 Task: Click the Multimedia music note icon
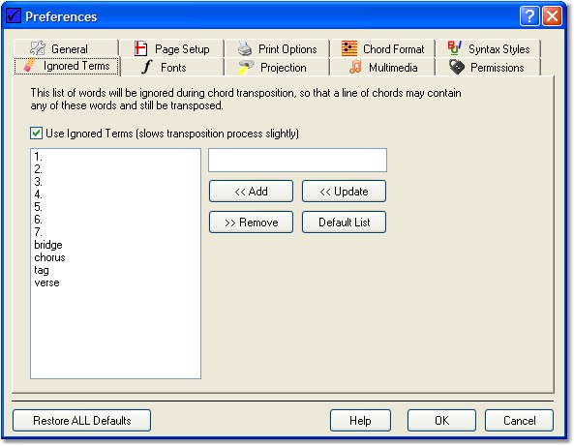pyautogui.click(x=355, y=68)
